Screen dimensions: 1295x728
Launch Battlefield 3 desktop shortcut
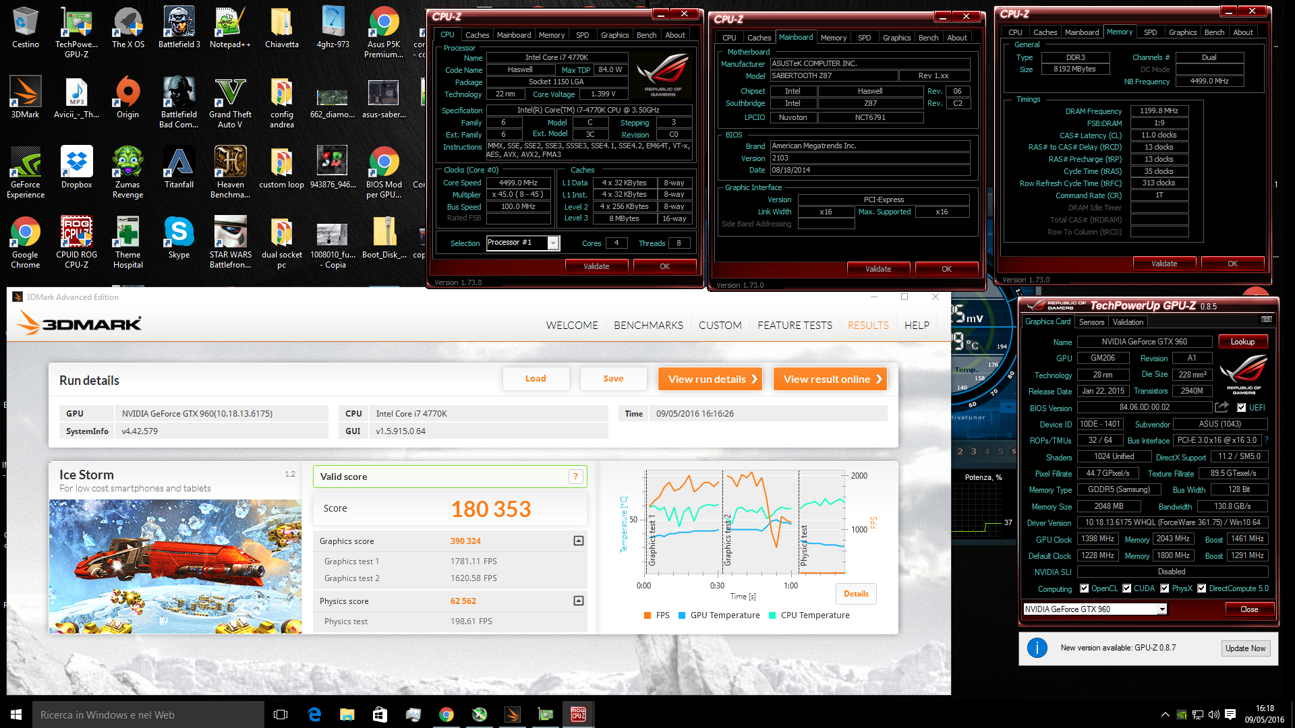(179, 28)
